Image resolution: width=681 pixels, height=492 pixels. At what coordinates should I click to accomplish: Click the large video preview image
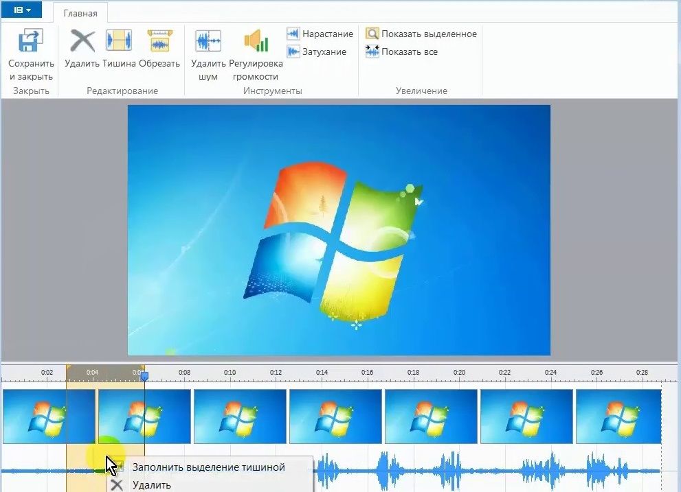pos(339,230)
